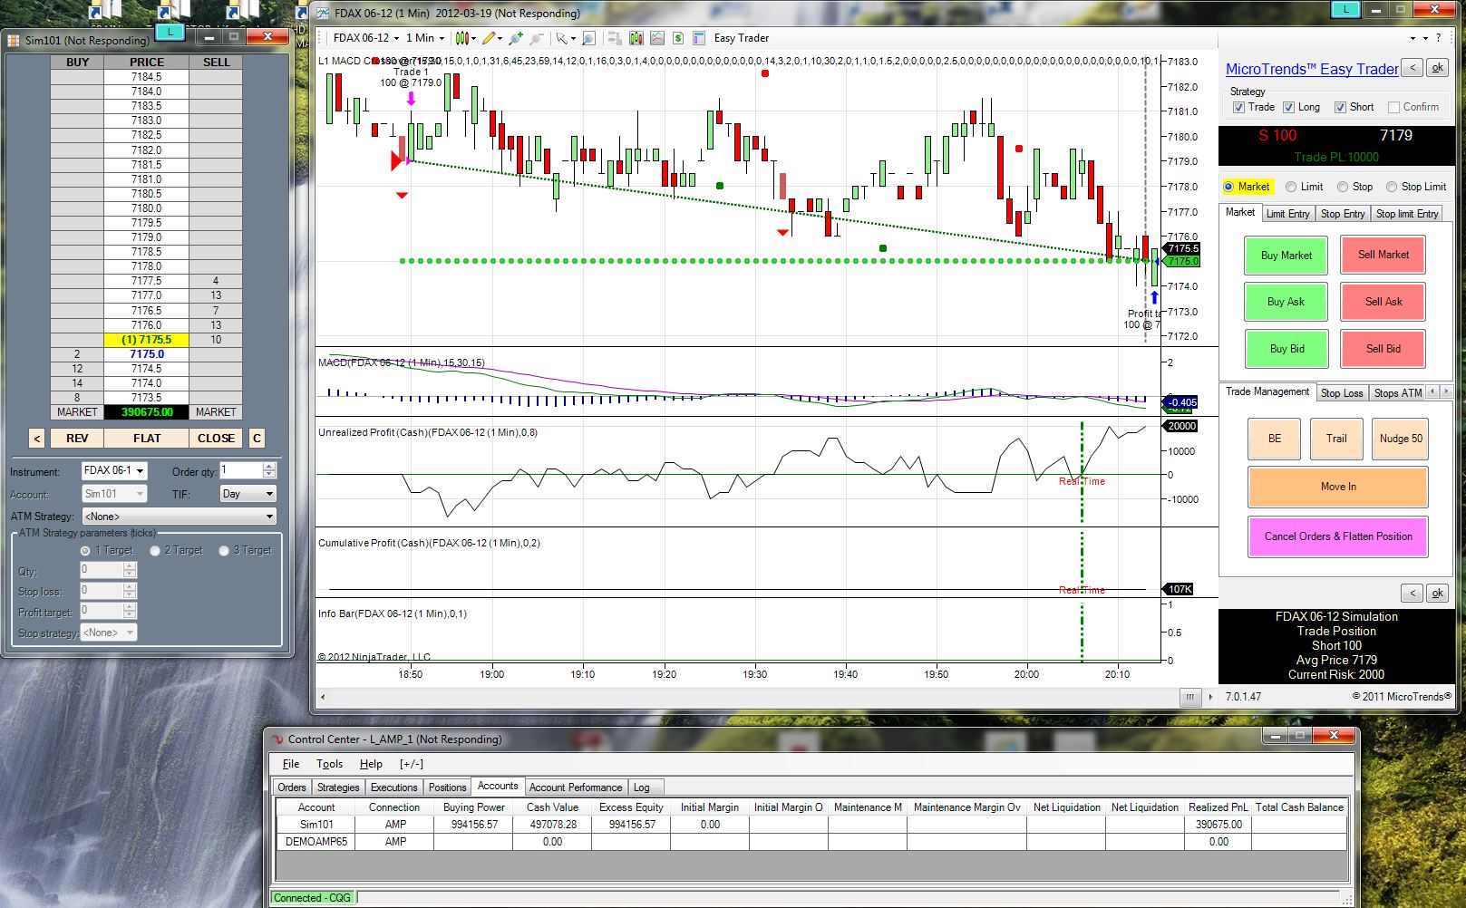Open the File menu in Control Center
This screenshot has width=1466, height=908.
click(291, 764)
